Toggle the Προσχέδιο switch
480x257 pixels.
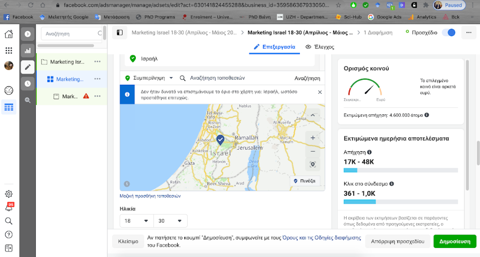(449, 32)
